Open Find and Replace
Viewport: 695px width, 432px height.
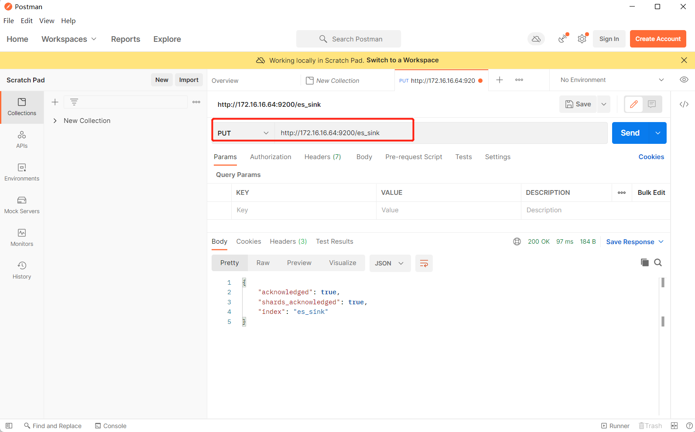pyautogui.click(x=53, y=426)
